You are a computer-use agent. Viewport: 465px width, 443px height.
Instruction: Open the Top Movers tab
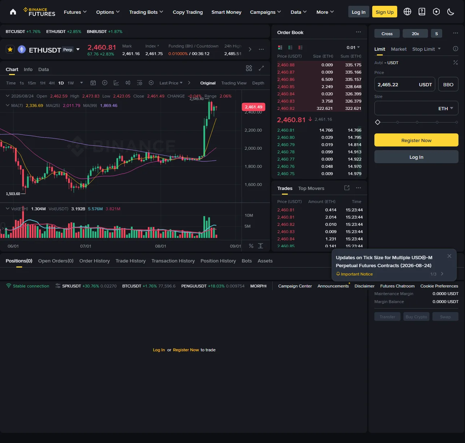pyautogui.click(x=311, y=188)
